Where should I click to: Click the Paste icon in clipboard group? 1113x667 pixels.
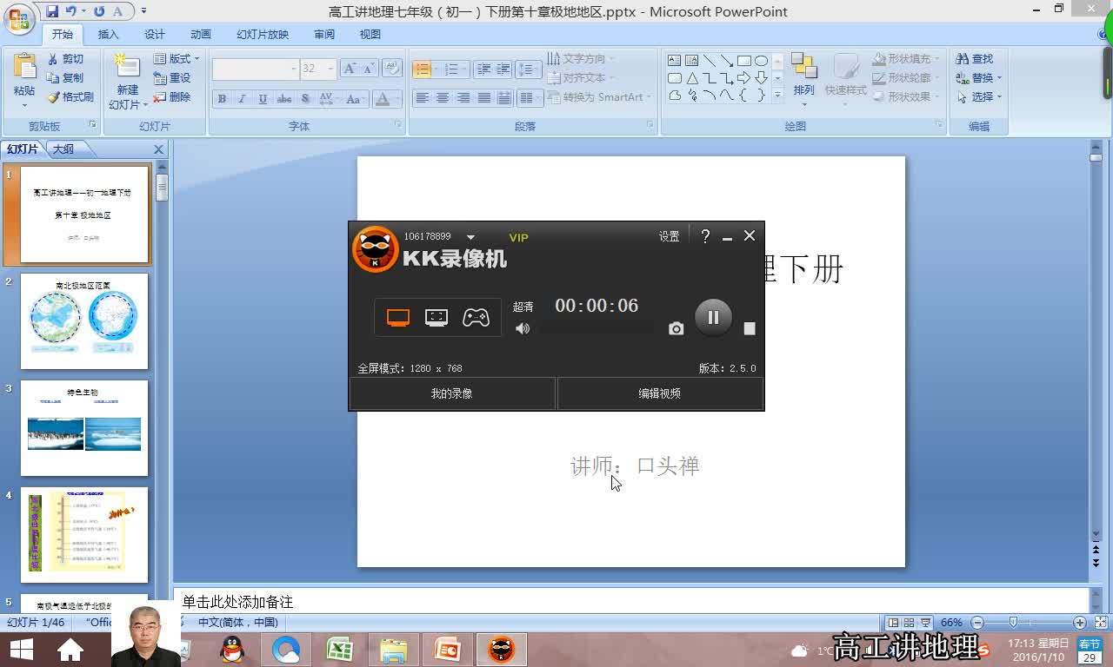(24, 65)
